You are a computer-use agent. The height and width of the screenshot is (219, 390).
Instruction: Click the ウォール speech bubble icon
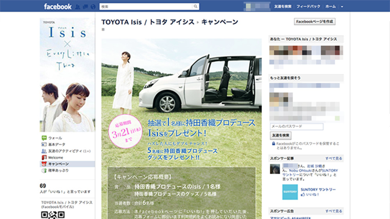point(44,138)
